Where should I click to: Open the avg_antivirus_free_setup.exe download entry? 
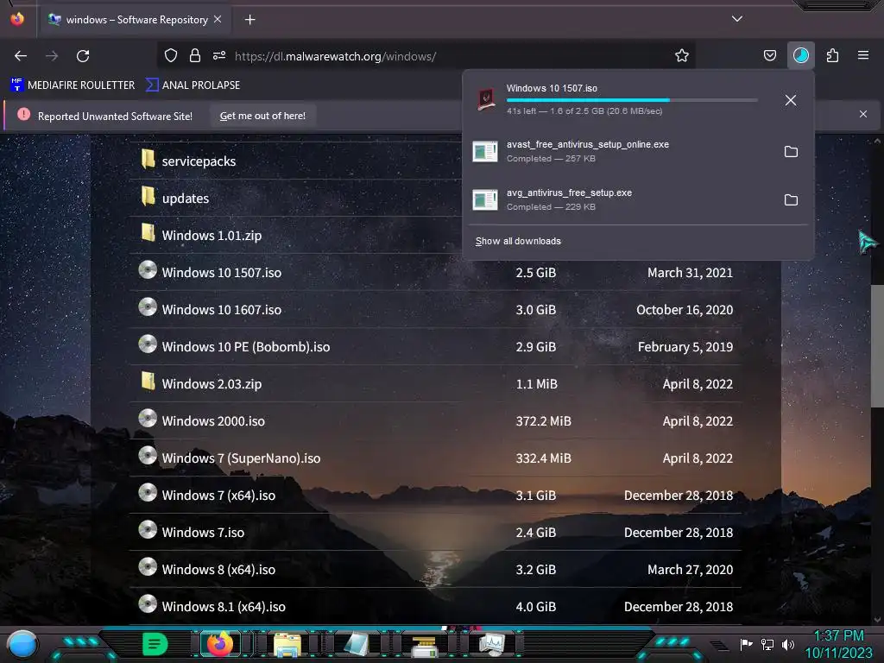pos(620,199)
